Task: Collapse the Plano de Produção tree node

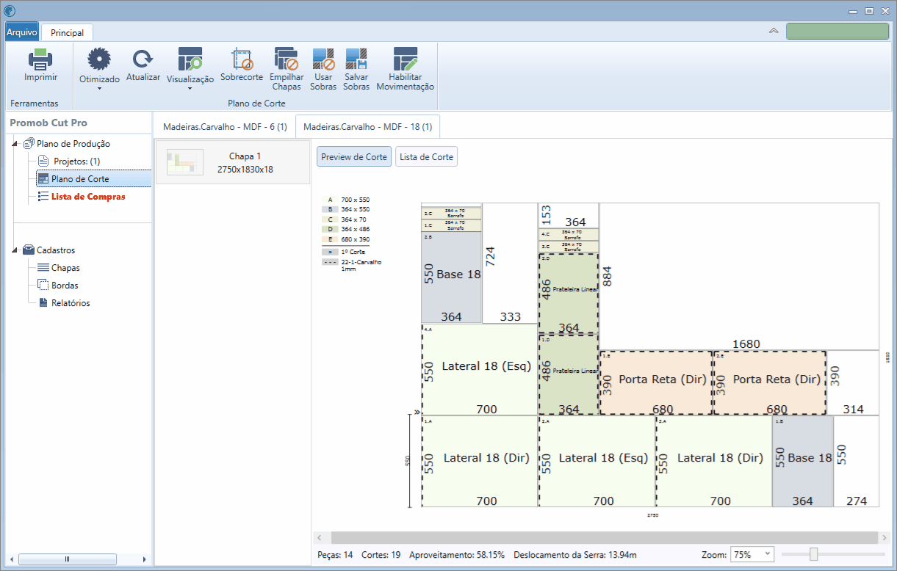Action: [x=15, y=144]
